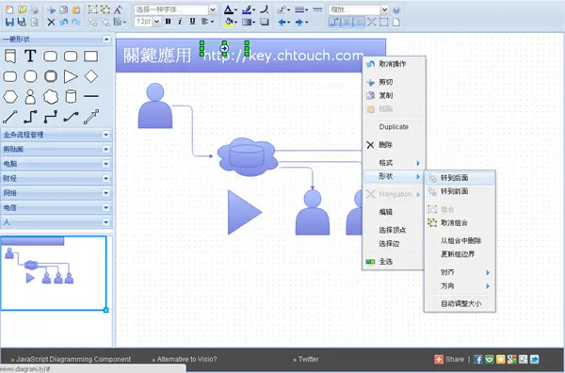Screen dimensions: 565x373
Task: Toggle italic formatting
Action: pos(180,22)
